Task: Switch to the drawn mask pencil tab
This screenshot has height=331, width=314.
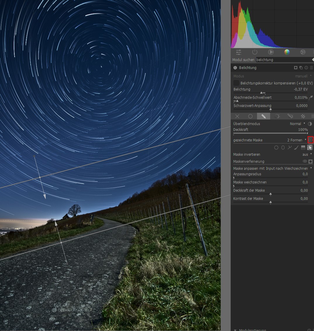Action: [263, 116]
